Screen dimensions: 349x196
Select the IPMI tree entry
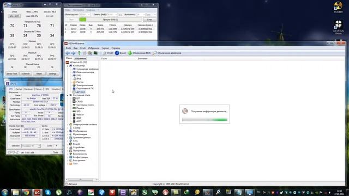pyautogui.click(x=77, y=78)
